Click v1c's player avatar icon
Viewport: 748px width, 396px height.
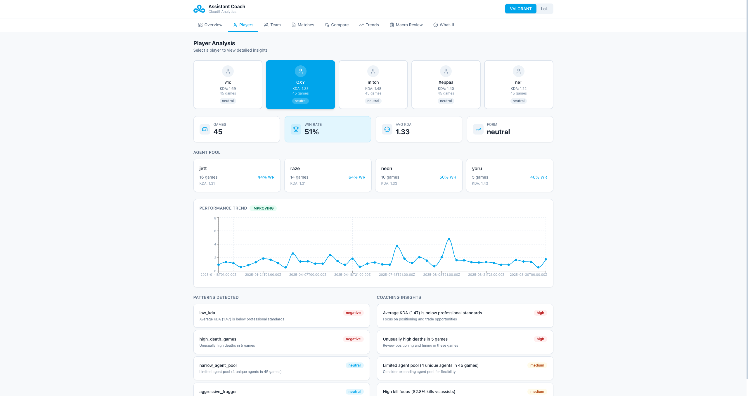(228, 71)
